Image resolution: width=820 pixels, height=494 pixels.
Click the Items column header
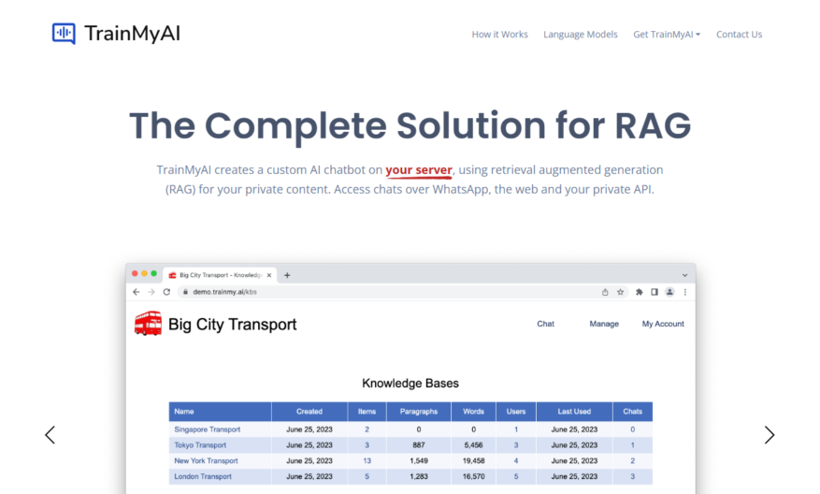pyautogui.click(x=367, y=412)
